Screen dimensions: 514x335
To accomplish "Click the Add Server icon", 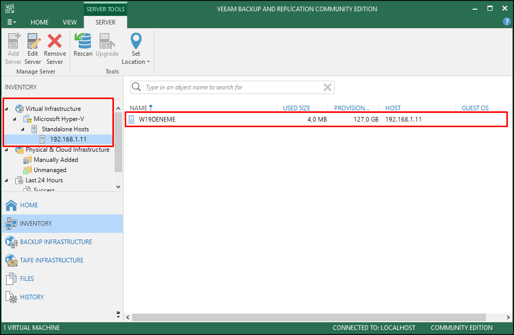I will coord(14,41).
